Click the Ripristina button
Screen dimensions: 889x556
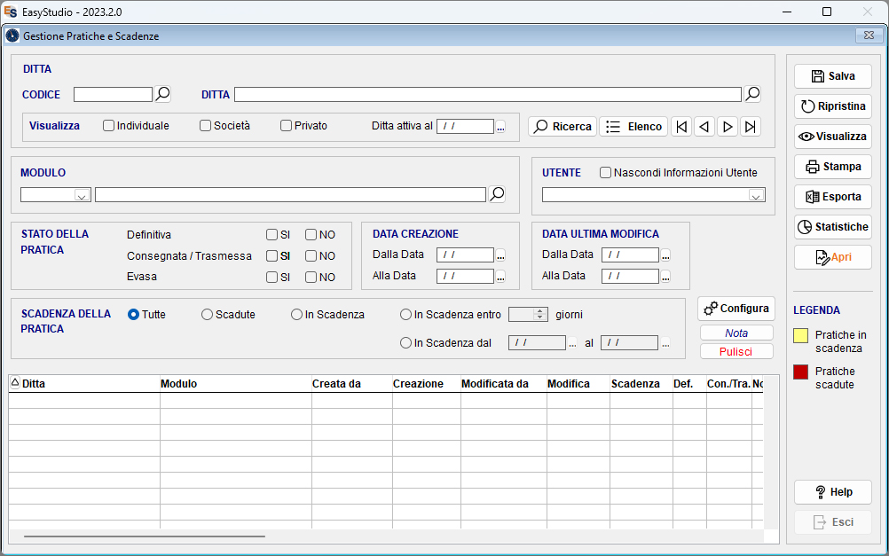833,106
